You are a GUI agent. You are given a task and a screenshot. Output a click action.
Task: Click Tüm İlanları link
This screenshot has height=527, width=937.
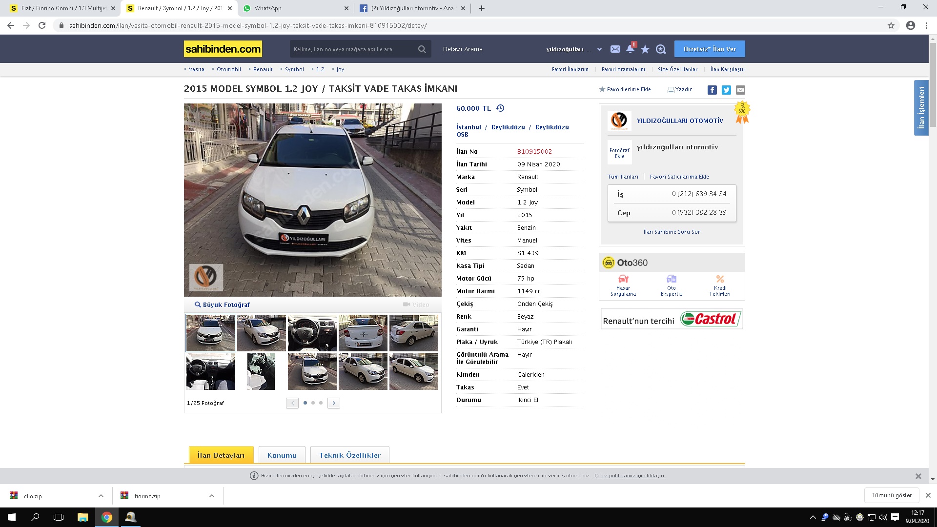(x=623, y=177)
